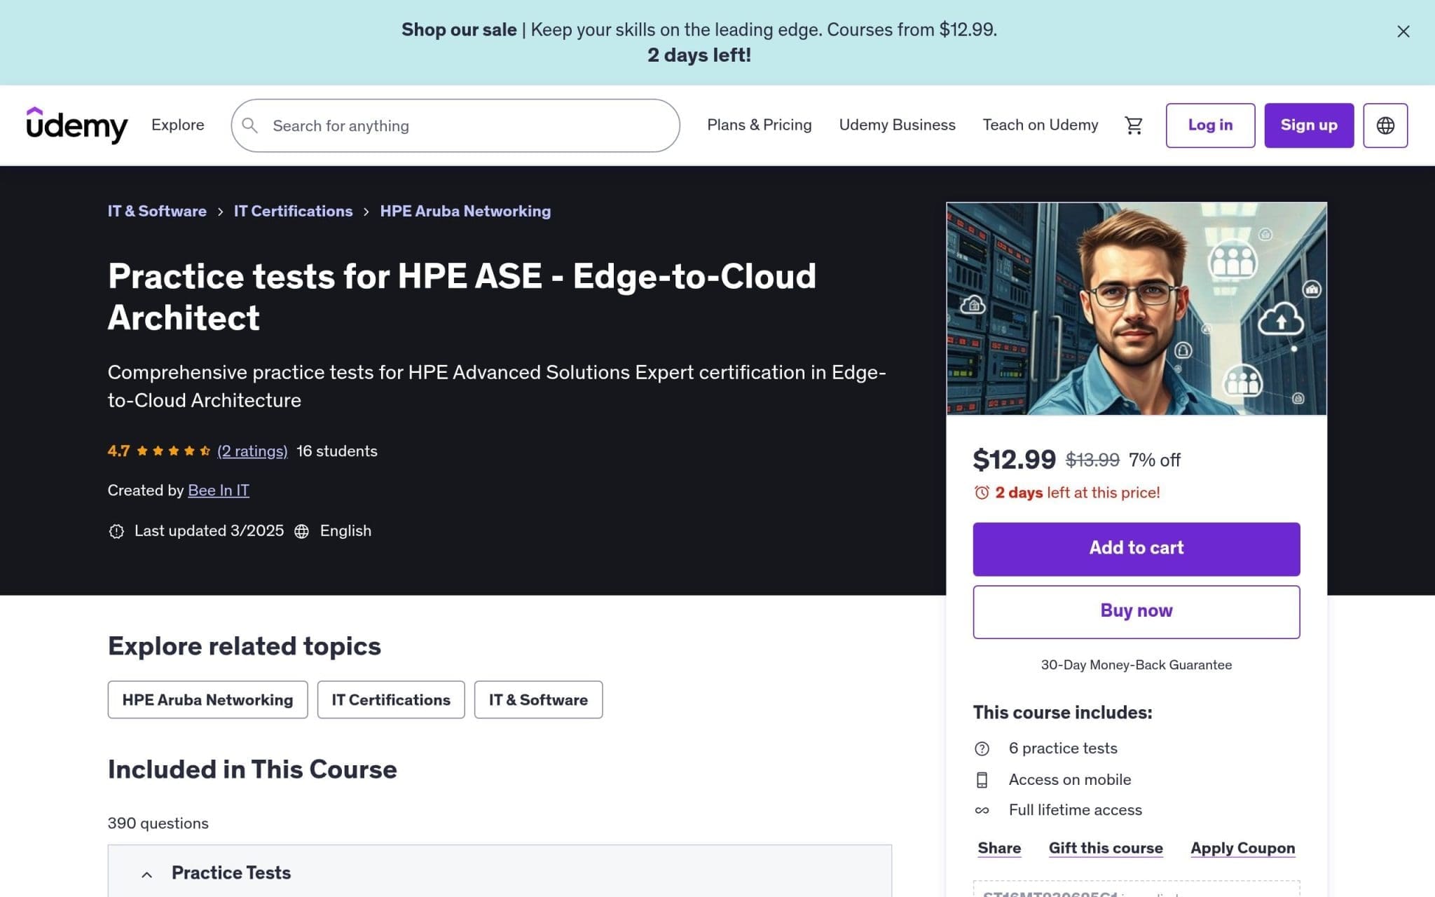Close the sale banner
This screenshot has width=1435, height=897.
click(x=1403, y=32)
